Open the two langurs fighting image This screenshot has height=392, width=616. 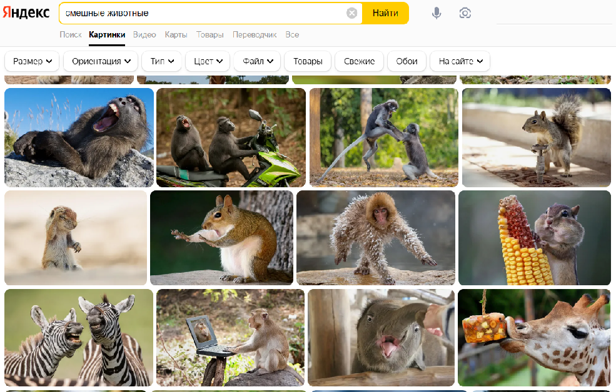[384, 137]
